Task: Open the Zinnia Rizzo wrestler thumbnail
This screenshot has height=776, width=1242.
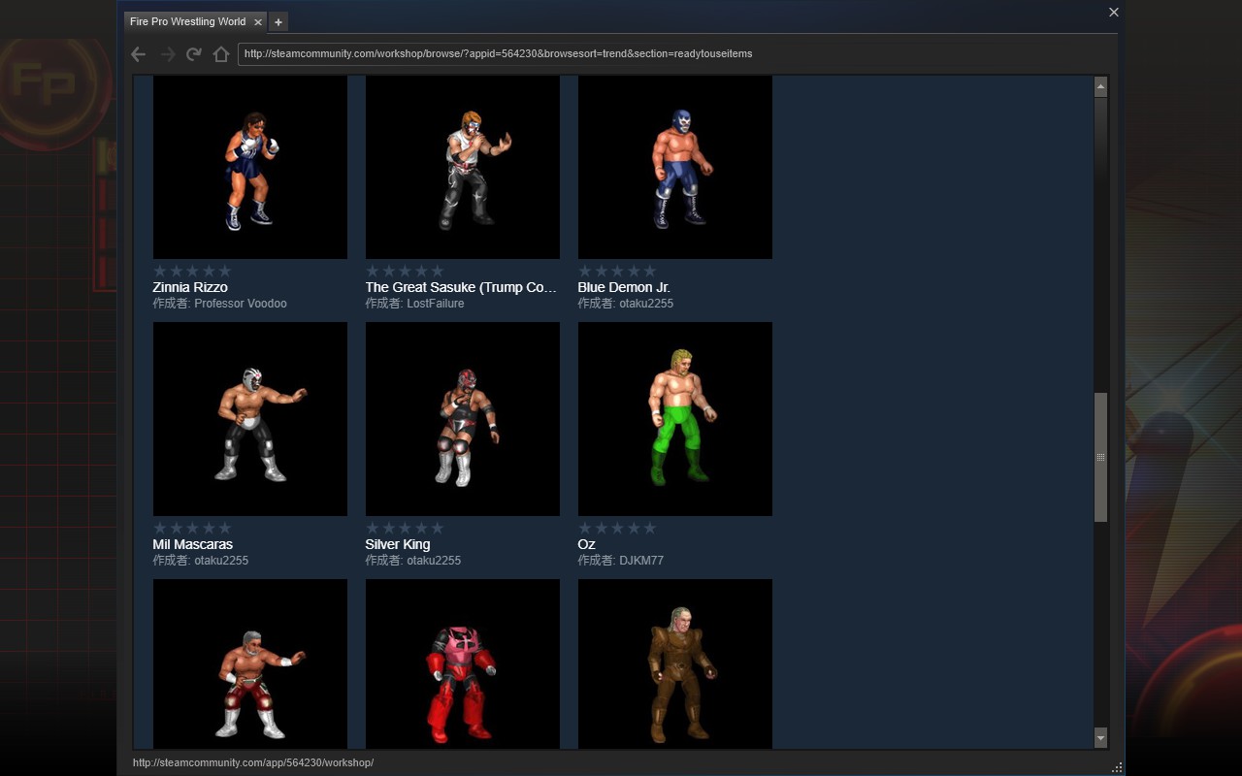Action: click(250, 167)
